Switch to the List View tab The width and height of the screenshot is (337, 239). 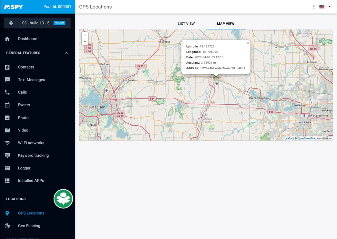pos(186,24)
